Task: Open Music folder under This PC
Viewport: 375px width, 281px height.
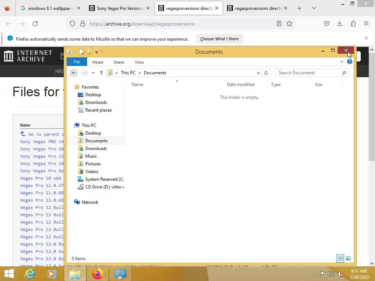Action: point(91,156)
